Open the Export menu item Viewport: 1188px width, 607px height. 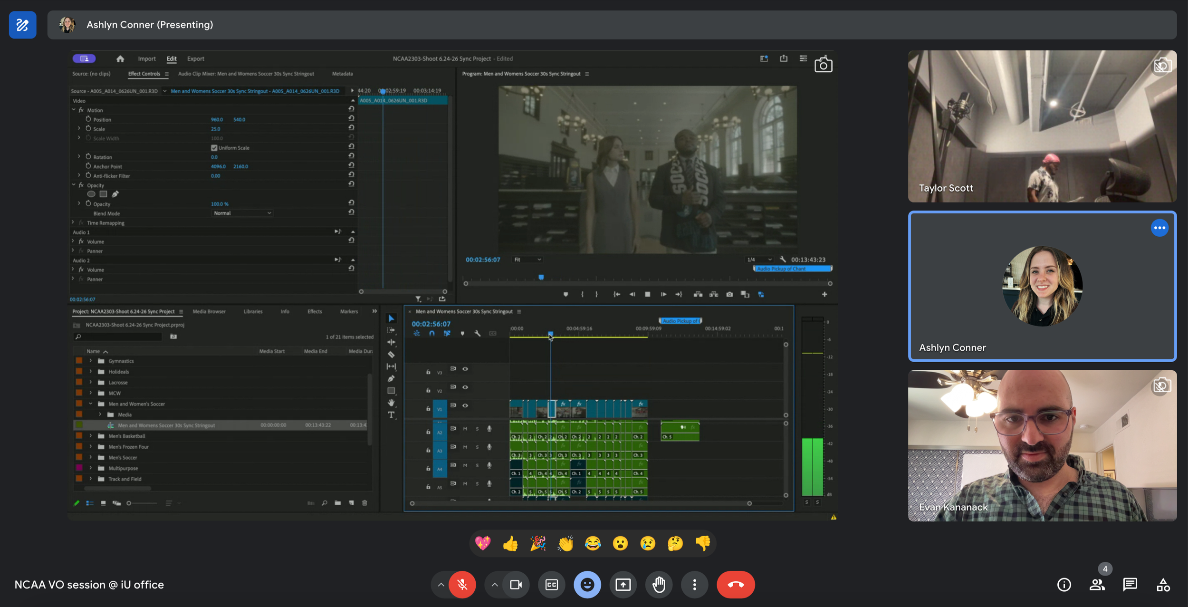pos(195,59)
